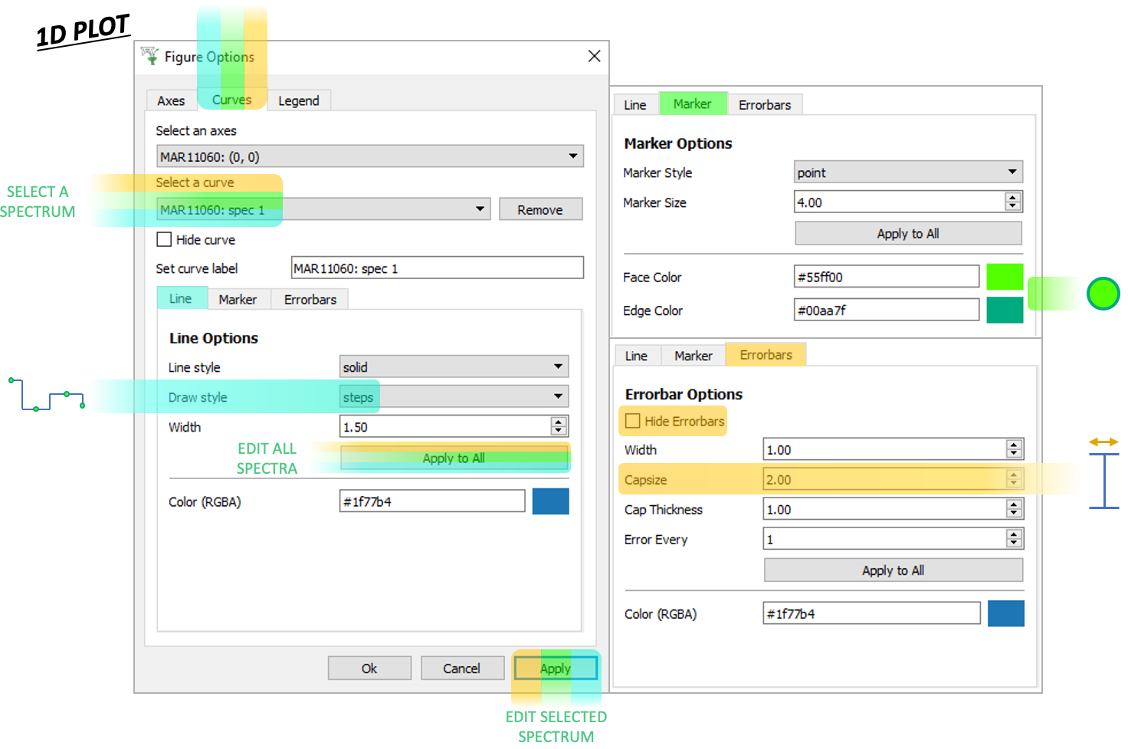Click the green circle marker illustration
1128x749 pixels.
pos(1103,294)
